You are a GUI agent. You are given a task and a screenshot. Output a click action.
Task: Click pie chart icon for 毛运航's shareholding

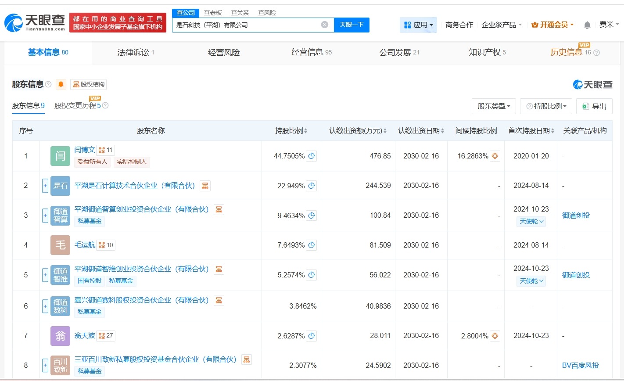point(311,245)
